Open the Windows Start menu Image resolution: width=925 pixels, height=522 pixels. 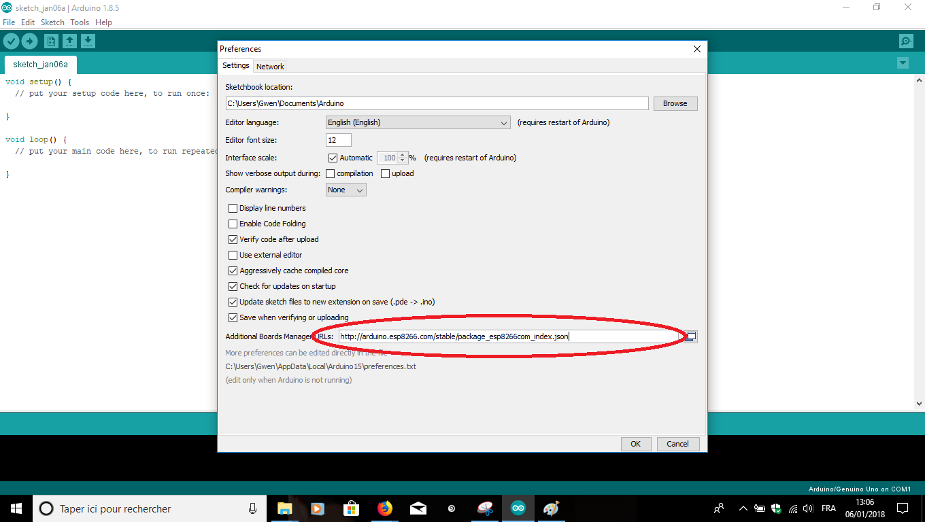(x=16, y=508)
